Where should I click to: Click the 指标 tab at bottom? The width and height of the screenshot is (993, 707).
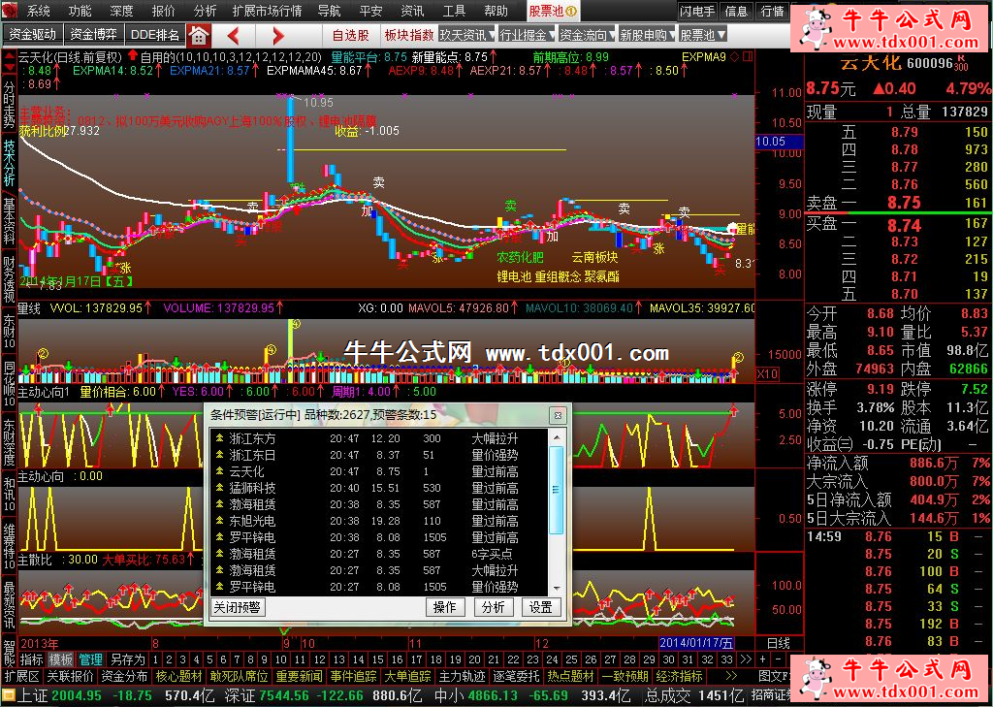click(x=32, y=659)
